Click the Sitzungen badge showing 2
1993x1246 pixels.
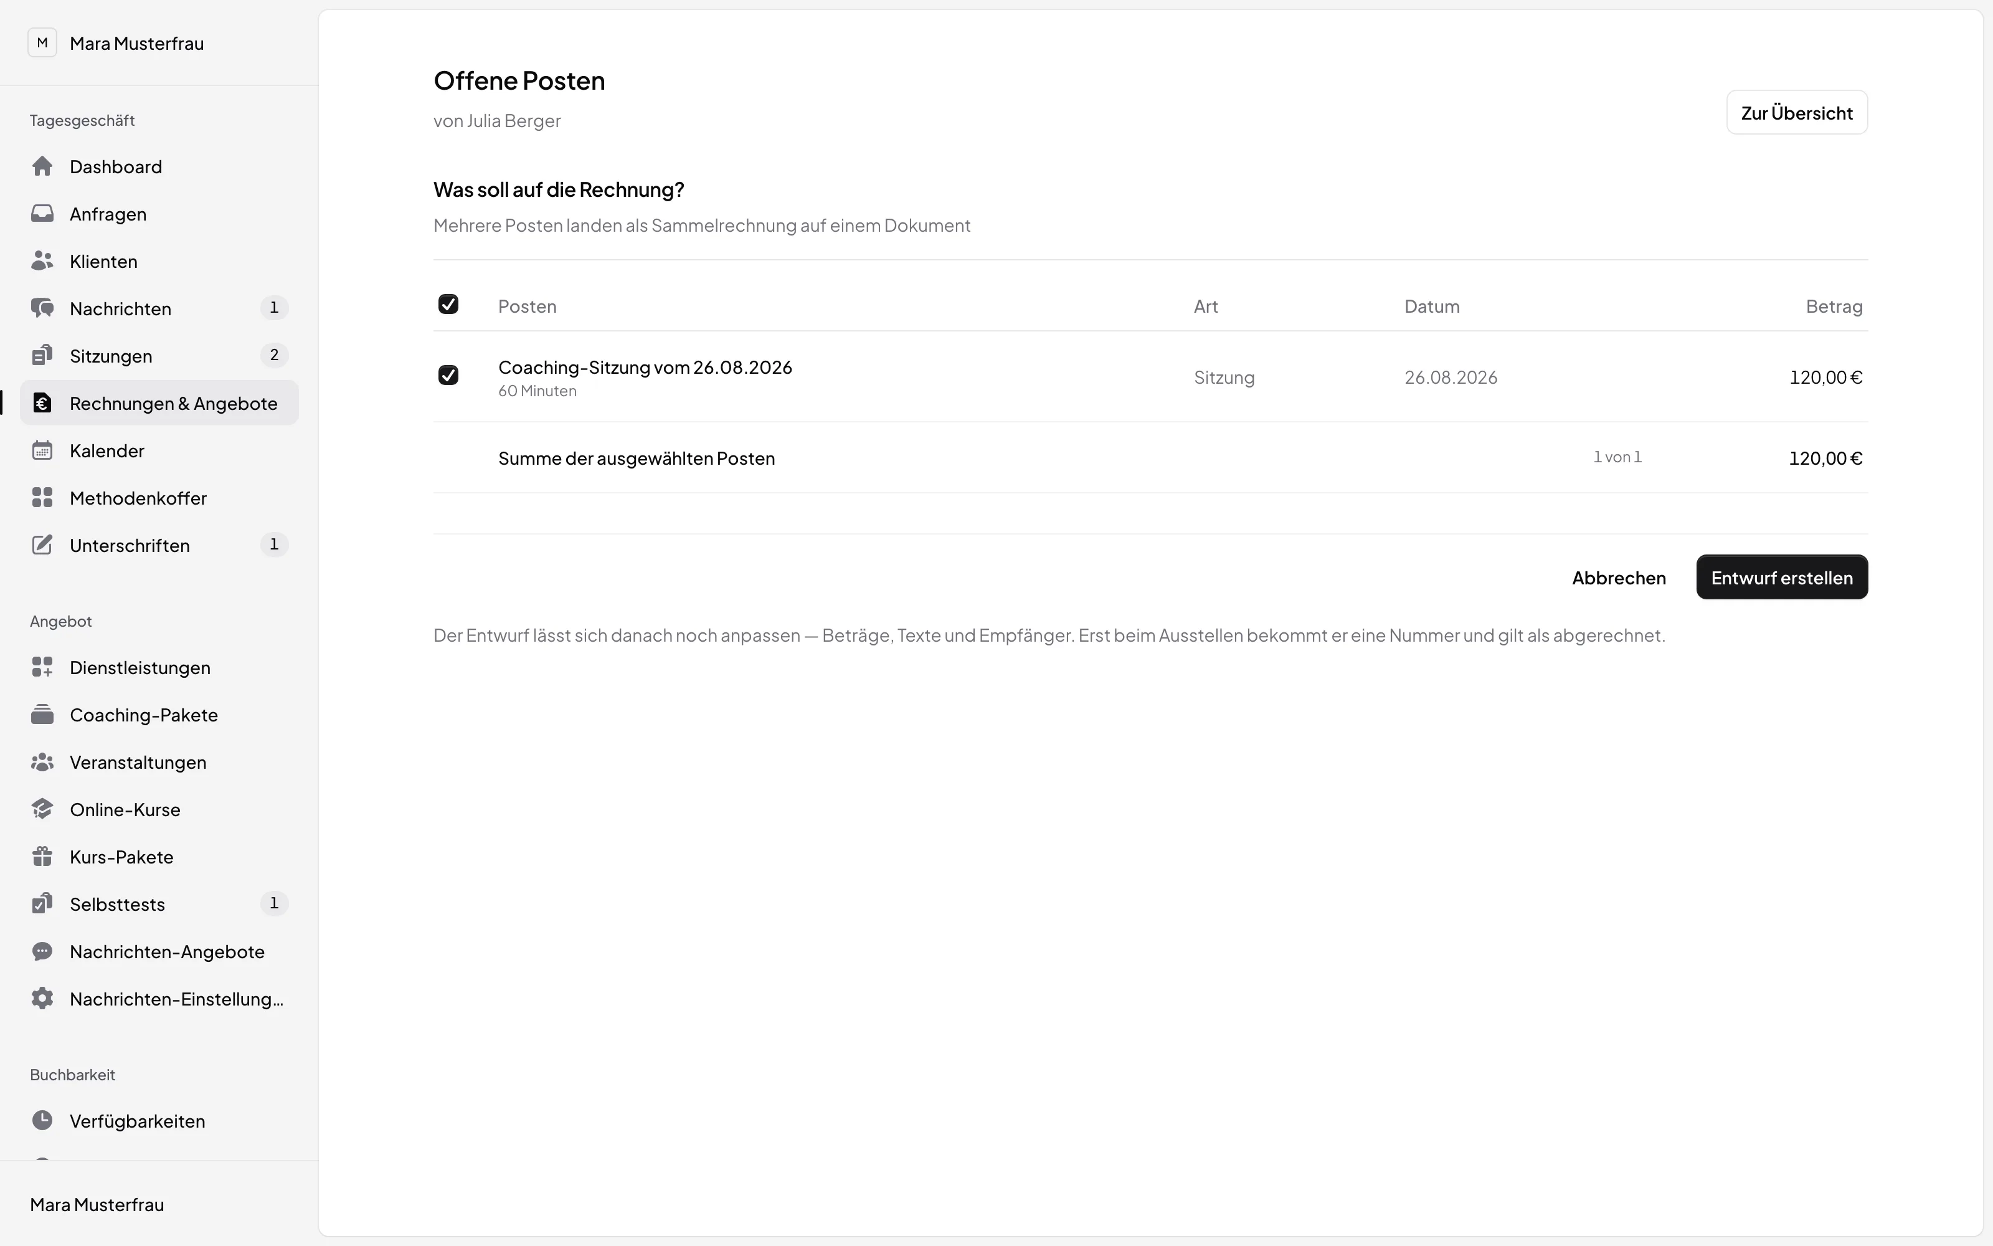(274, 355)
